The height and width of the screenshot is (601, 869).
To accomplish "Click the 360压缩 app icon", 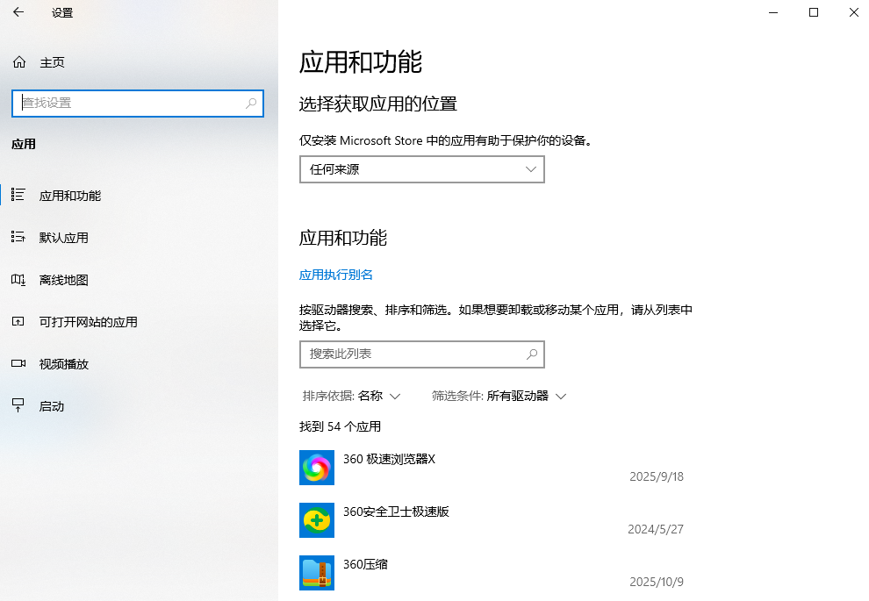I will click(316, 572).
